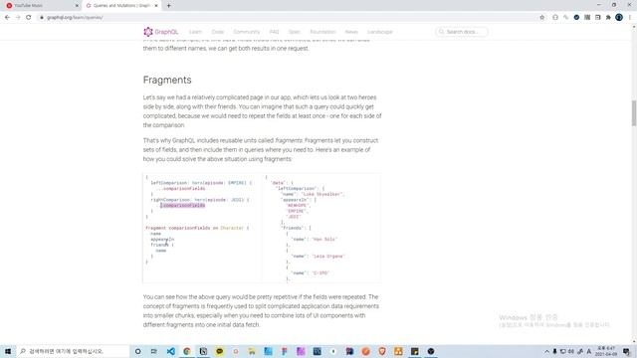The width and height of the screenshot is (637, 358).
Task: Click the leftComparison query line in the editor
Action: [201, 183]
